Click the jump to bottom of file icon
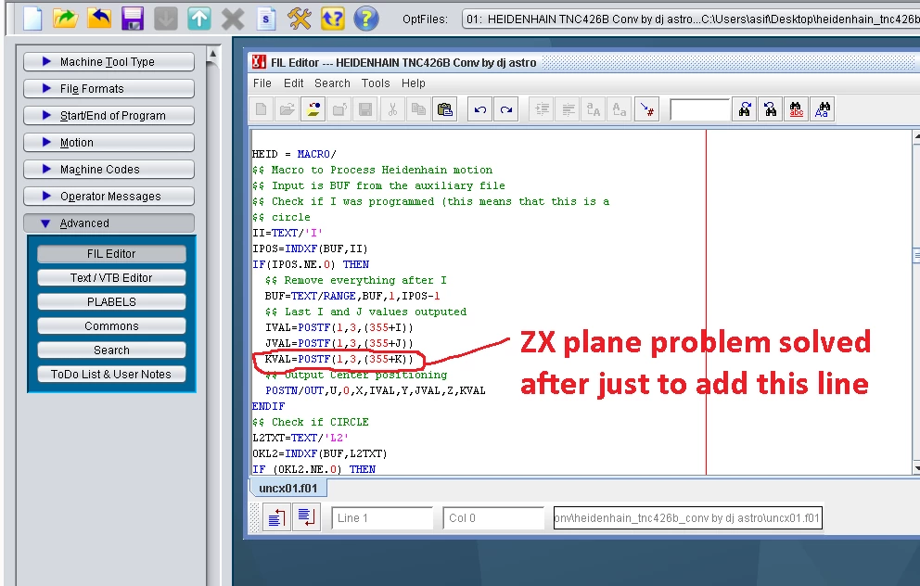 tap(306, 517)
